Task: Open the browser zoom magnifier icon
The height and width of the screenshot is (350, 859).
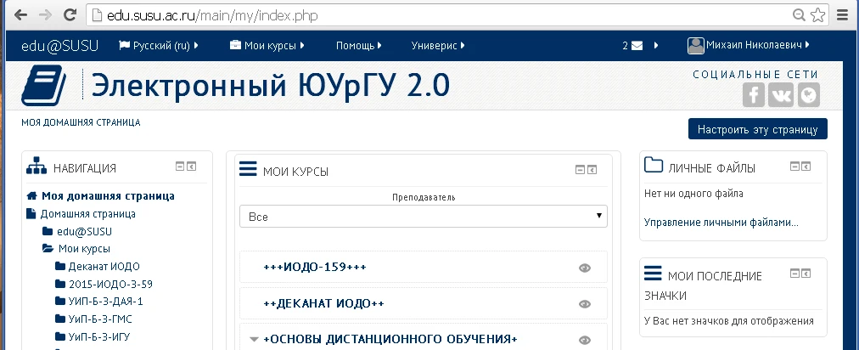Action: coord(800,14)
